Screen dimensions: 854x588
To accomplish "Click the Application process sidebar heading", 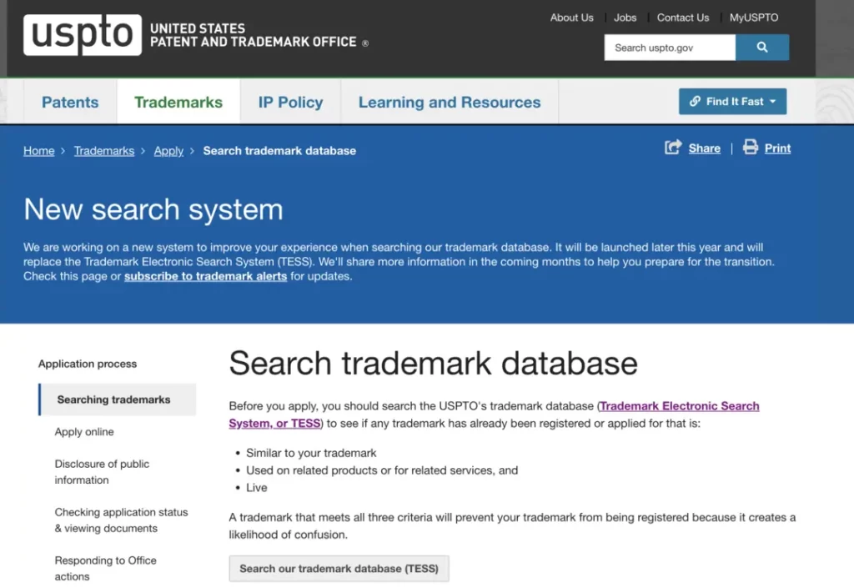I will click(87, 364).
